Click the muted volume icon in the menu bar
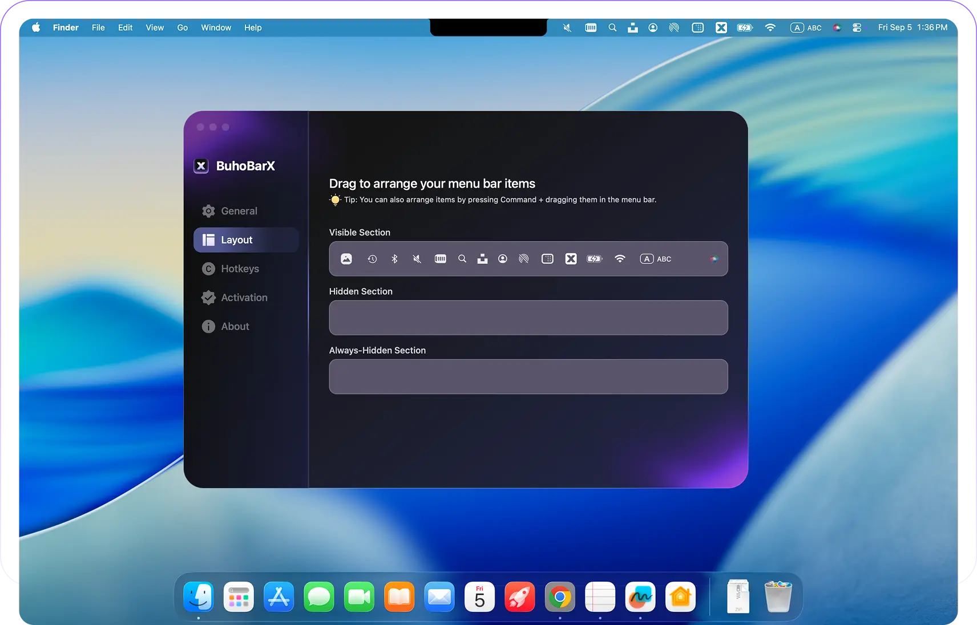977x625 pixels. point(567,27)
